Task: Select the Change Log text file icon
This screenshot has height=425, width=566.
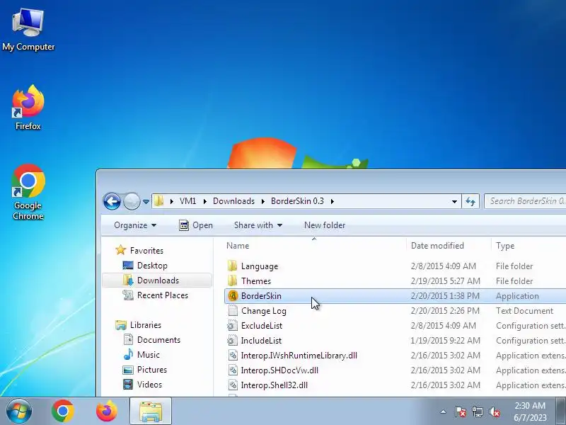Action: (233, 311)
